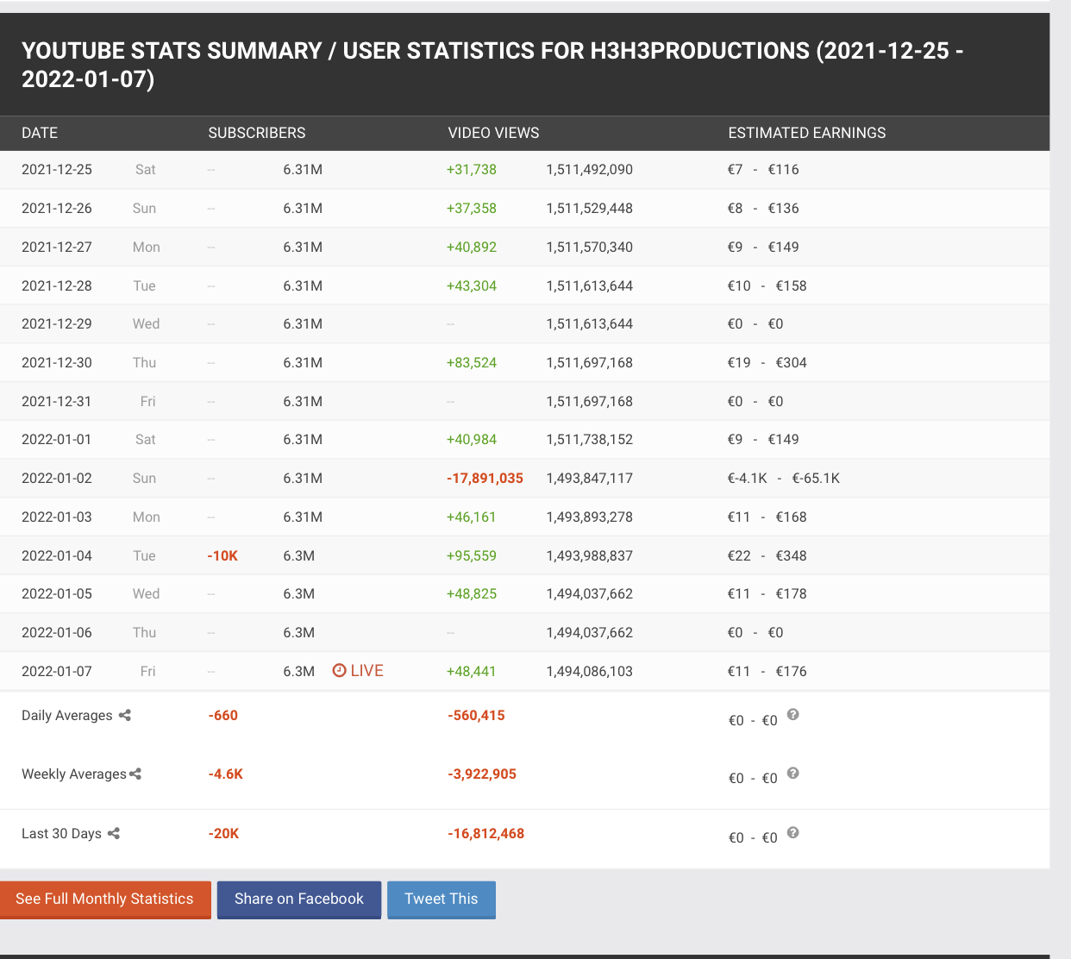Select date 2021-12-29

pyautogui.click(x=57, y=324)
